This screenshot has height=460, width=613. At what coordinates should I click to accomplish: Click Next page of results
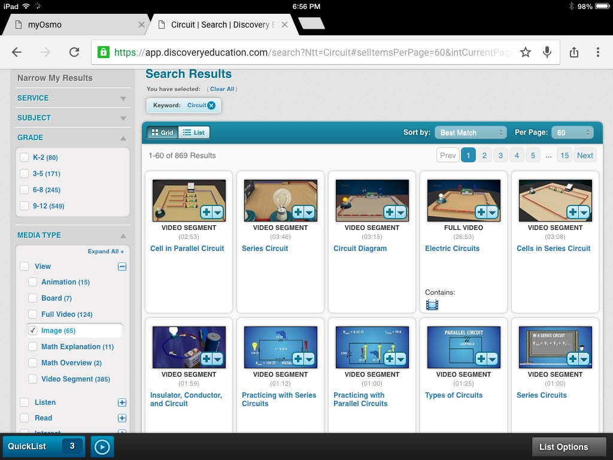[x=585, y=155]
